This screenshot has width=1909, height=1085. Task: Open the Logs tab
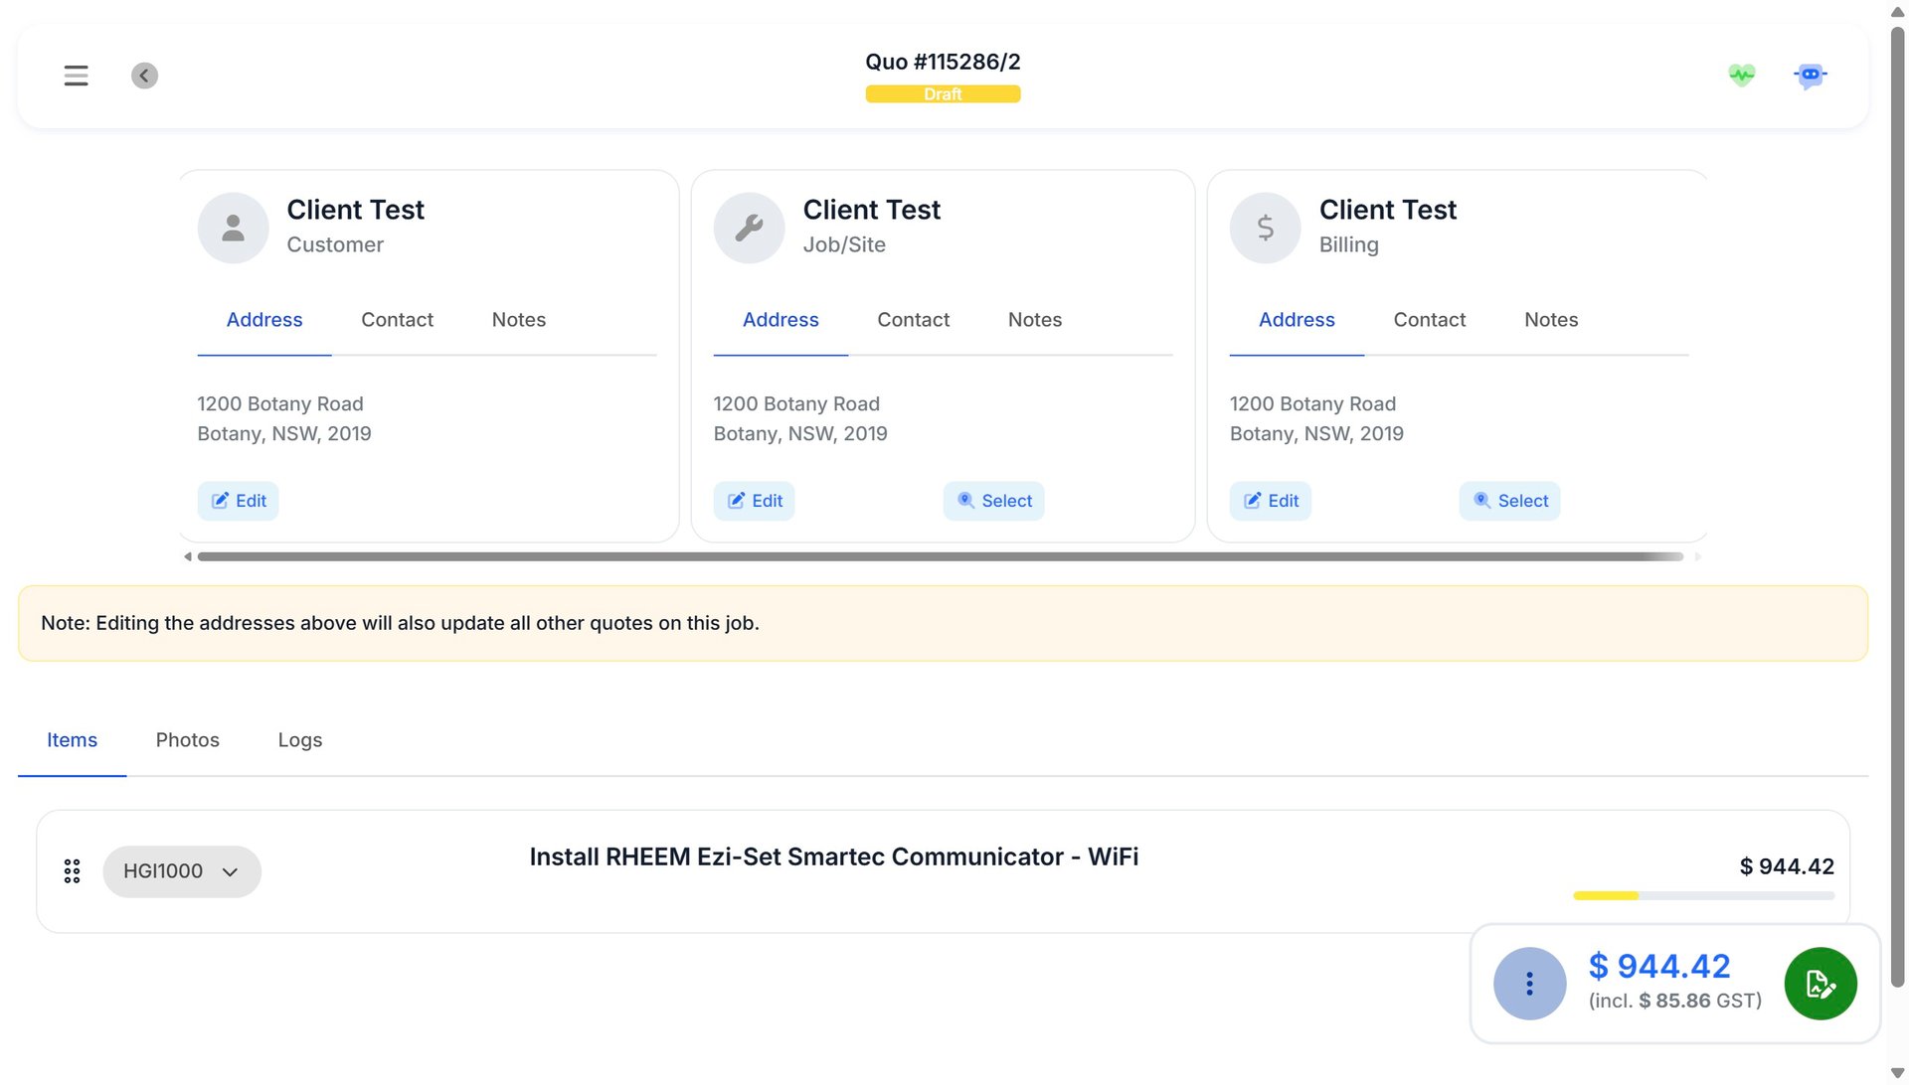tap(299, 740)
